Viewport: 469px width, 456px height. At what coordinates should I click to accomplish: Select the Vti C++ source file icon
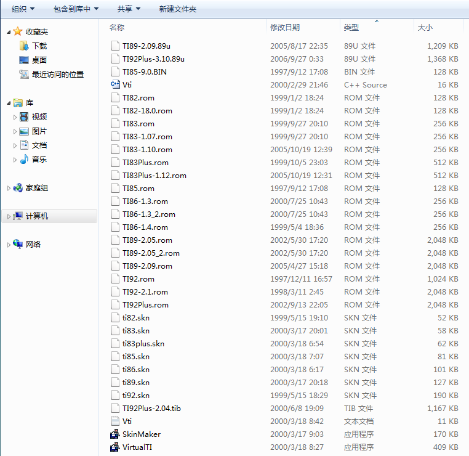[115, 85]
